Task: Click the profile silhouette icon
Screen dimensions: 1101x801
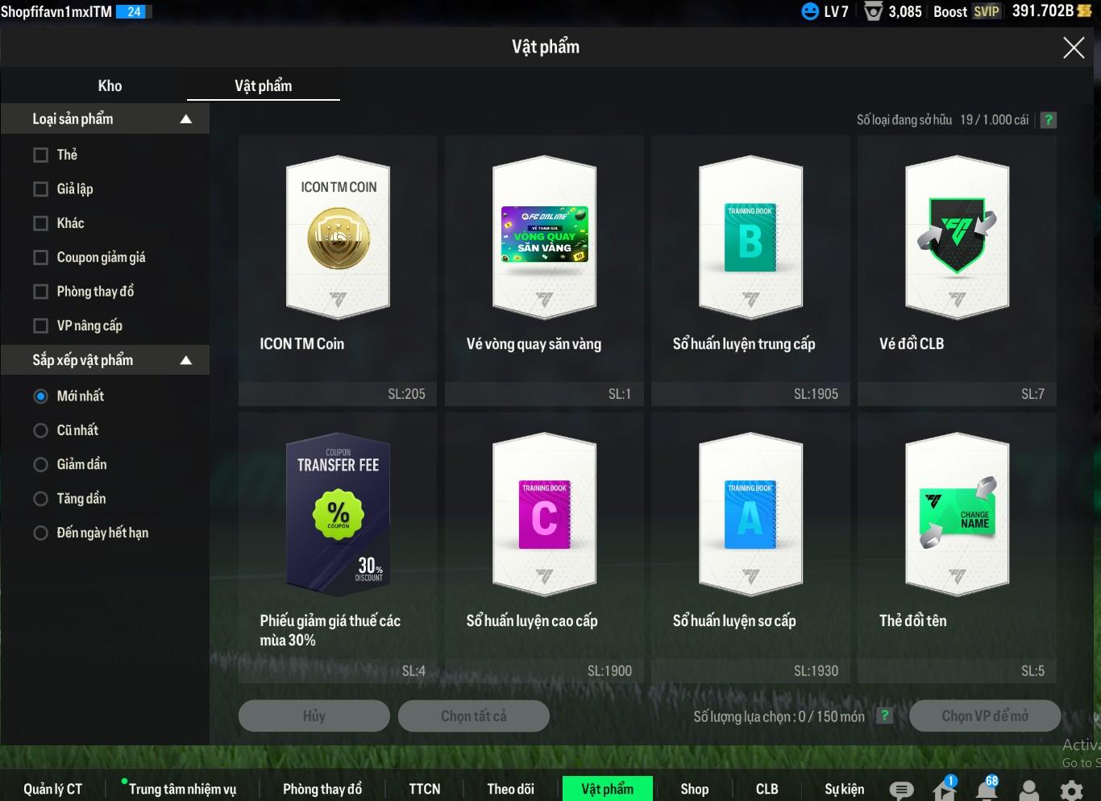Action: pos(1029,790)
